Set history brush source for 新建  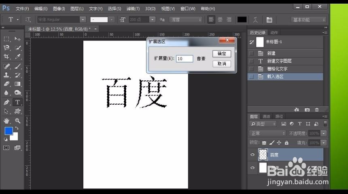tap(251, 53)
